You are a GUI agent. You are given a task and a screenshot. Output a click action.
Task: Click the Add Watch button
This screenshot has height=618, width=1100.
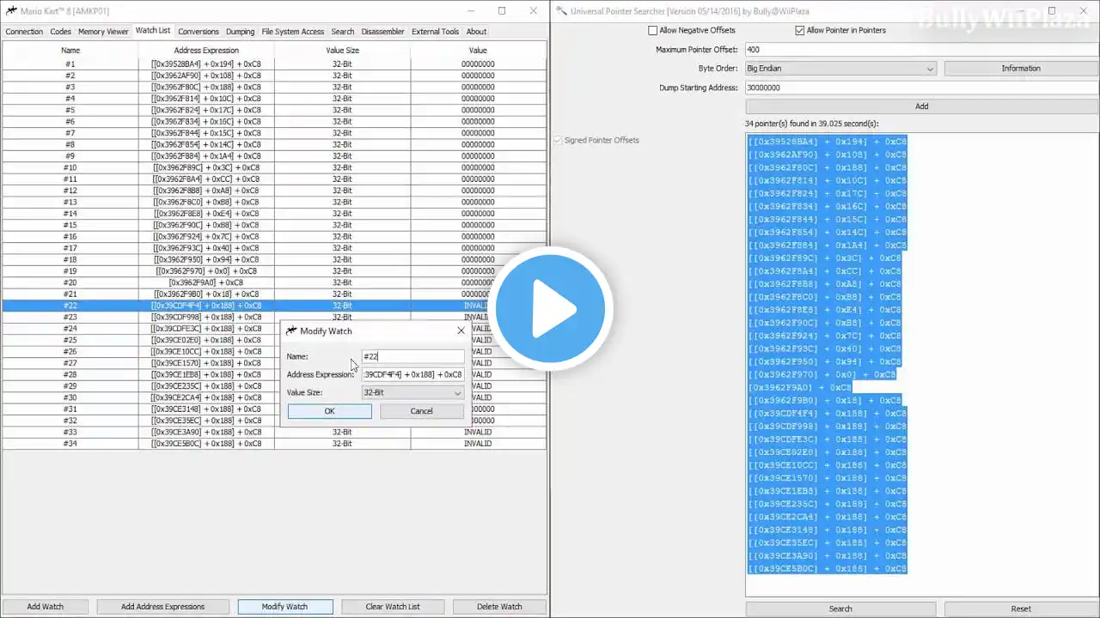click(x=46, y=607)
